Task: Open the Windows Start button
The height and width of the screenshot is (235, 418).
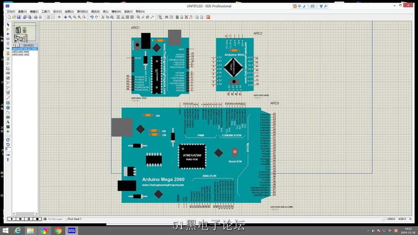Action: click(x=5, y=230)
